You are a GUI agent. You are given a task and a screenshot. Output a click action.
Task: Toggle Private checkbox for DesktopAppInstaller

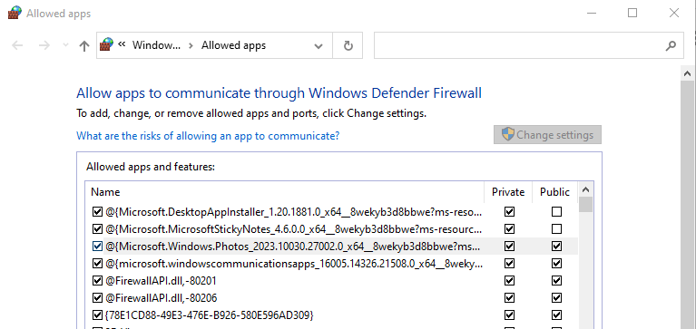(x=510, y=212)
